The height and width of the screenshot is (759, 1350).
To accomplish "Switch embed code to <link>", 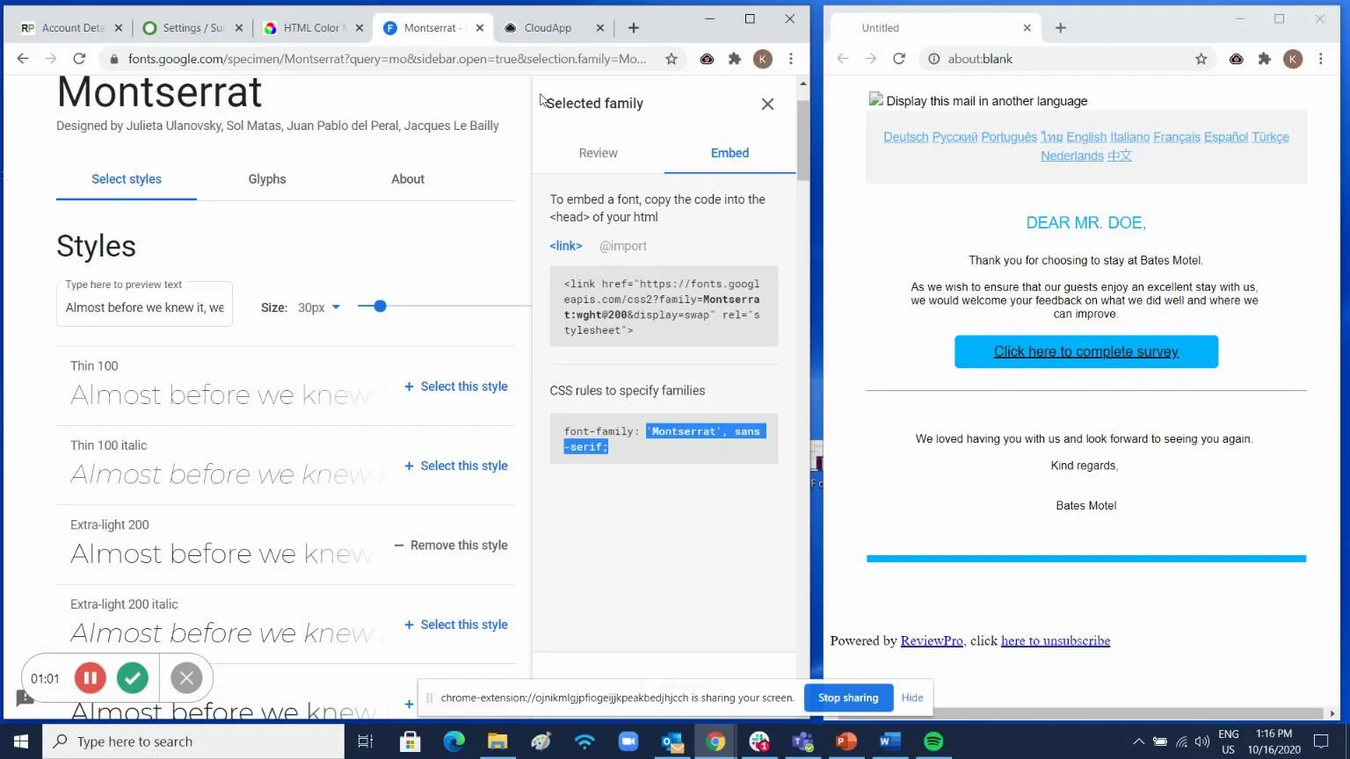I will pos(566,246).
